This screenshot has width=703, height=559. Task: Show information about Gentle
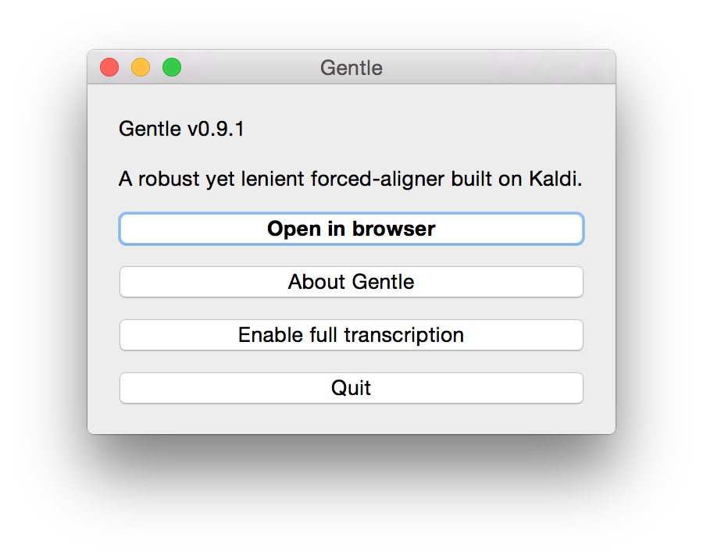click(351, 282)
